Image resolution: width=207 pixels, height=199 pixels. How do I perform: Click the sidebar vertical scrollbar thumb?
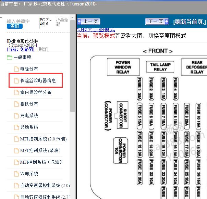(72, 66)
